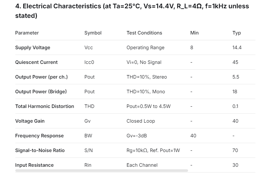272x176 pixels.
Task: Select the Supply Voltage row label
Action: (33, 48)
